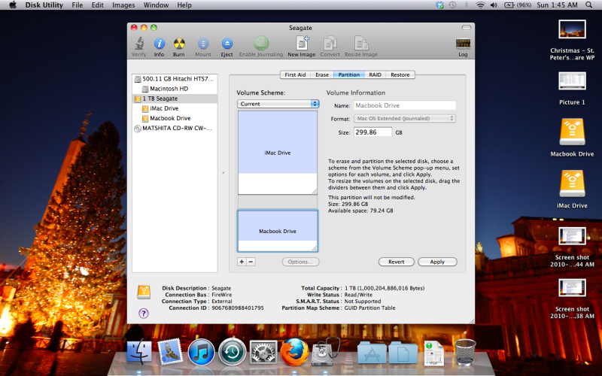This screenshot has width=602, height=376.
Task: Select MATSHITA CD-RW drive in sidebar
Action: (x=175, y=128)
